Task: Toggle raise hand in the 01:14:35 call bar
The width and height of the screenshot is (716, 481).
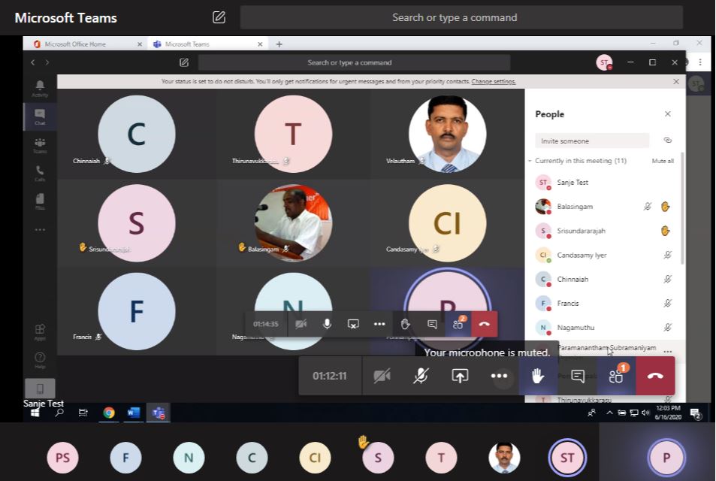Action: coord(405,324)
